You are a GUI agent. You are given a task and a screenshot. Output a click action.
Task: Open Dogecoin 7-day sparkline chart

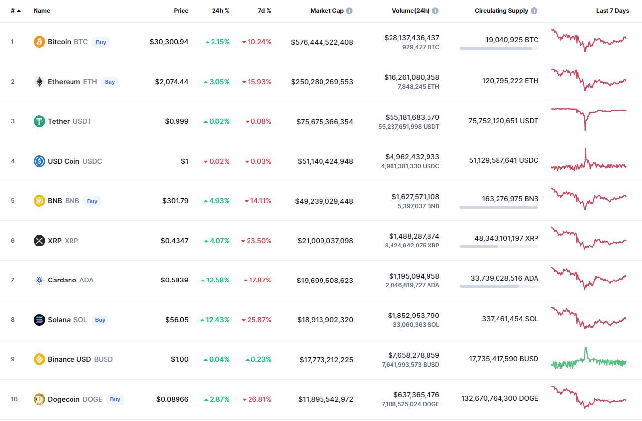589,397
